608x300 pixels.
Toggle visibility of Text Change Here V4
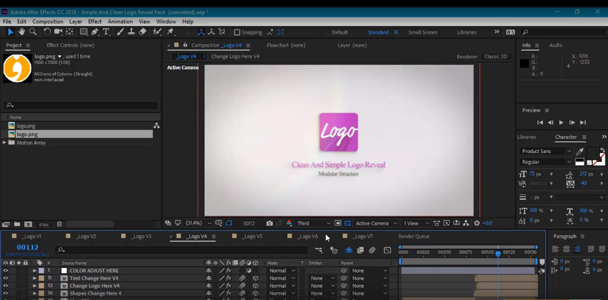coord(5,278)
